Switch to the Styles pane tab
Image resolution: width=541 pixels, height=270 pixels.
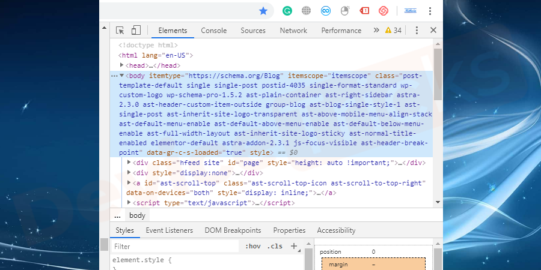click(x=124, y=230)
